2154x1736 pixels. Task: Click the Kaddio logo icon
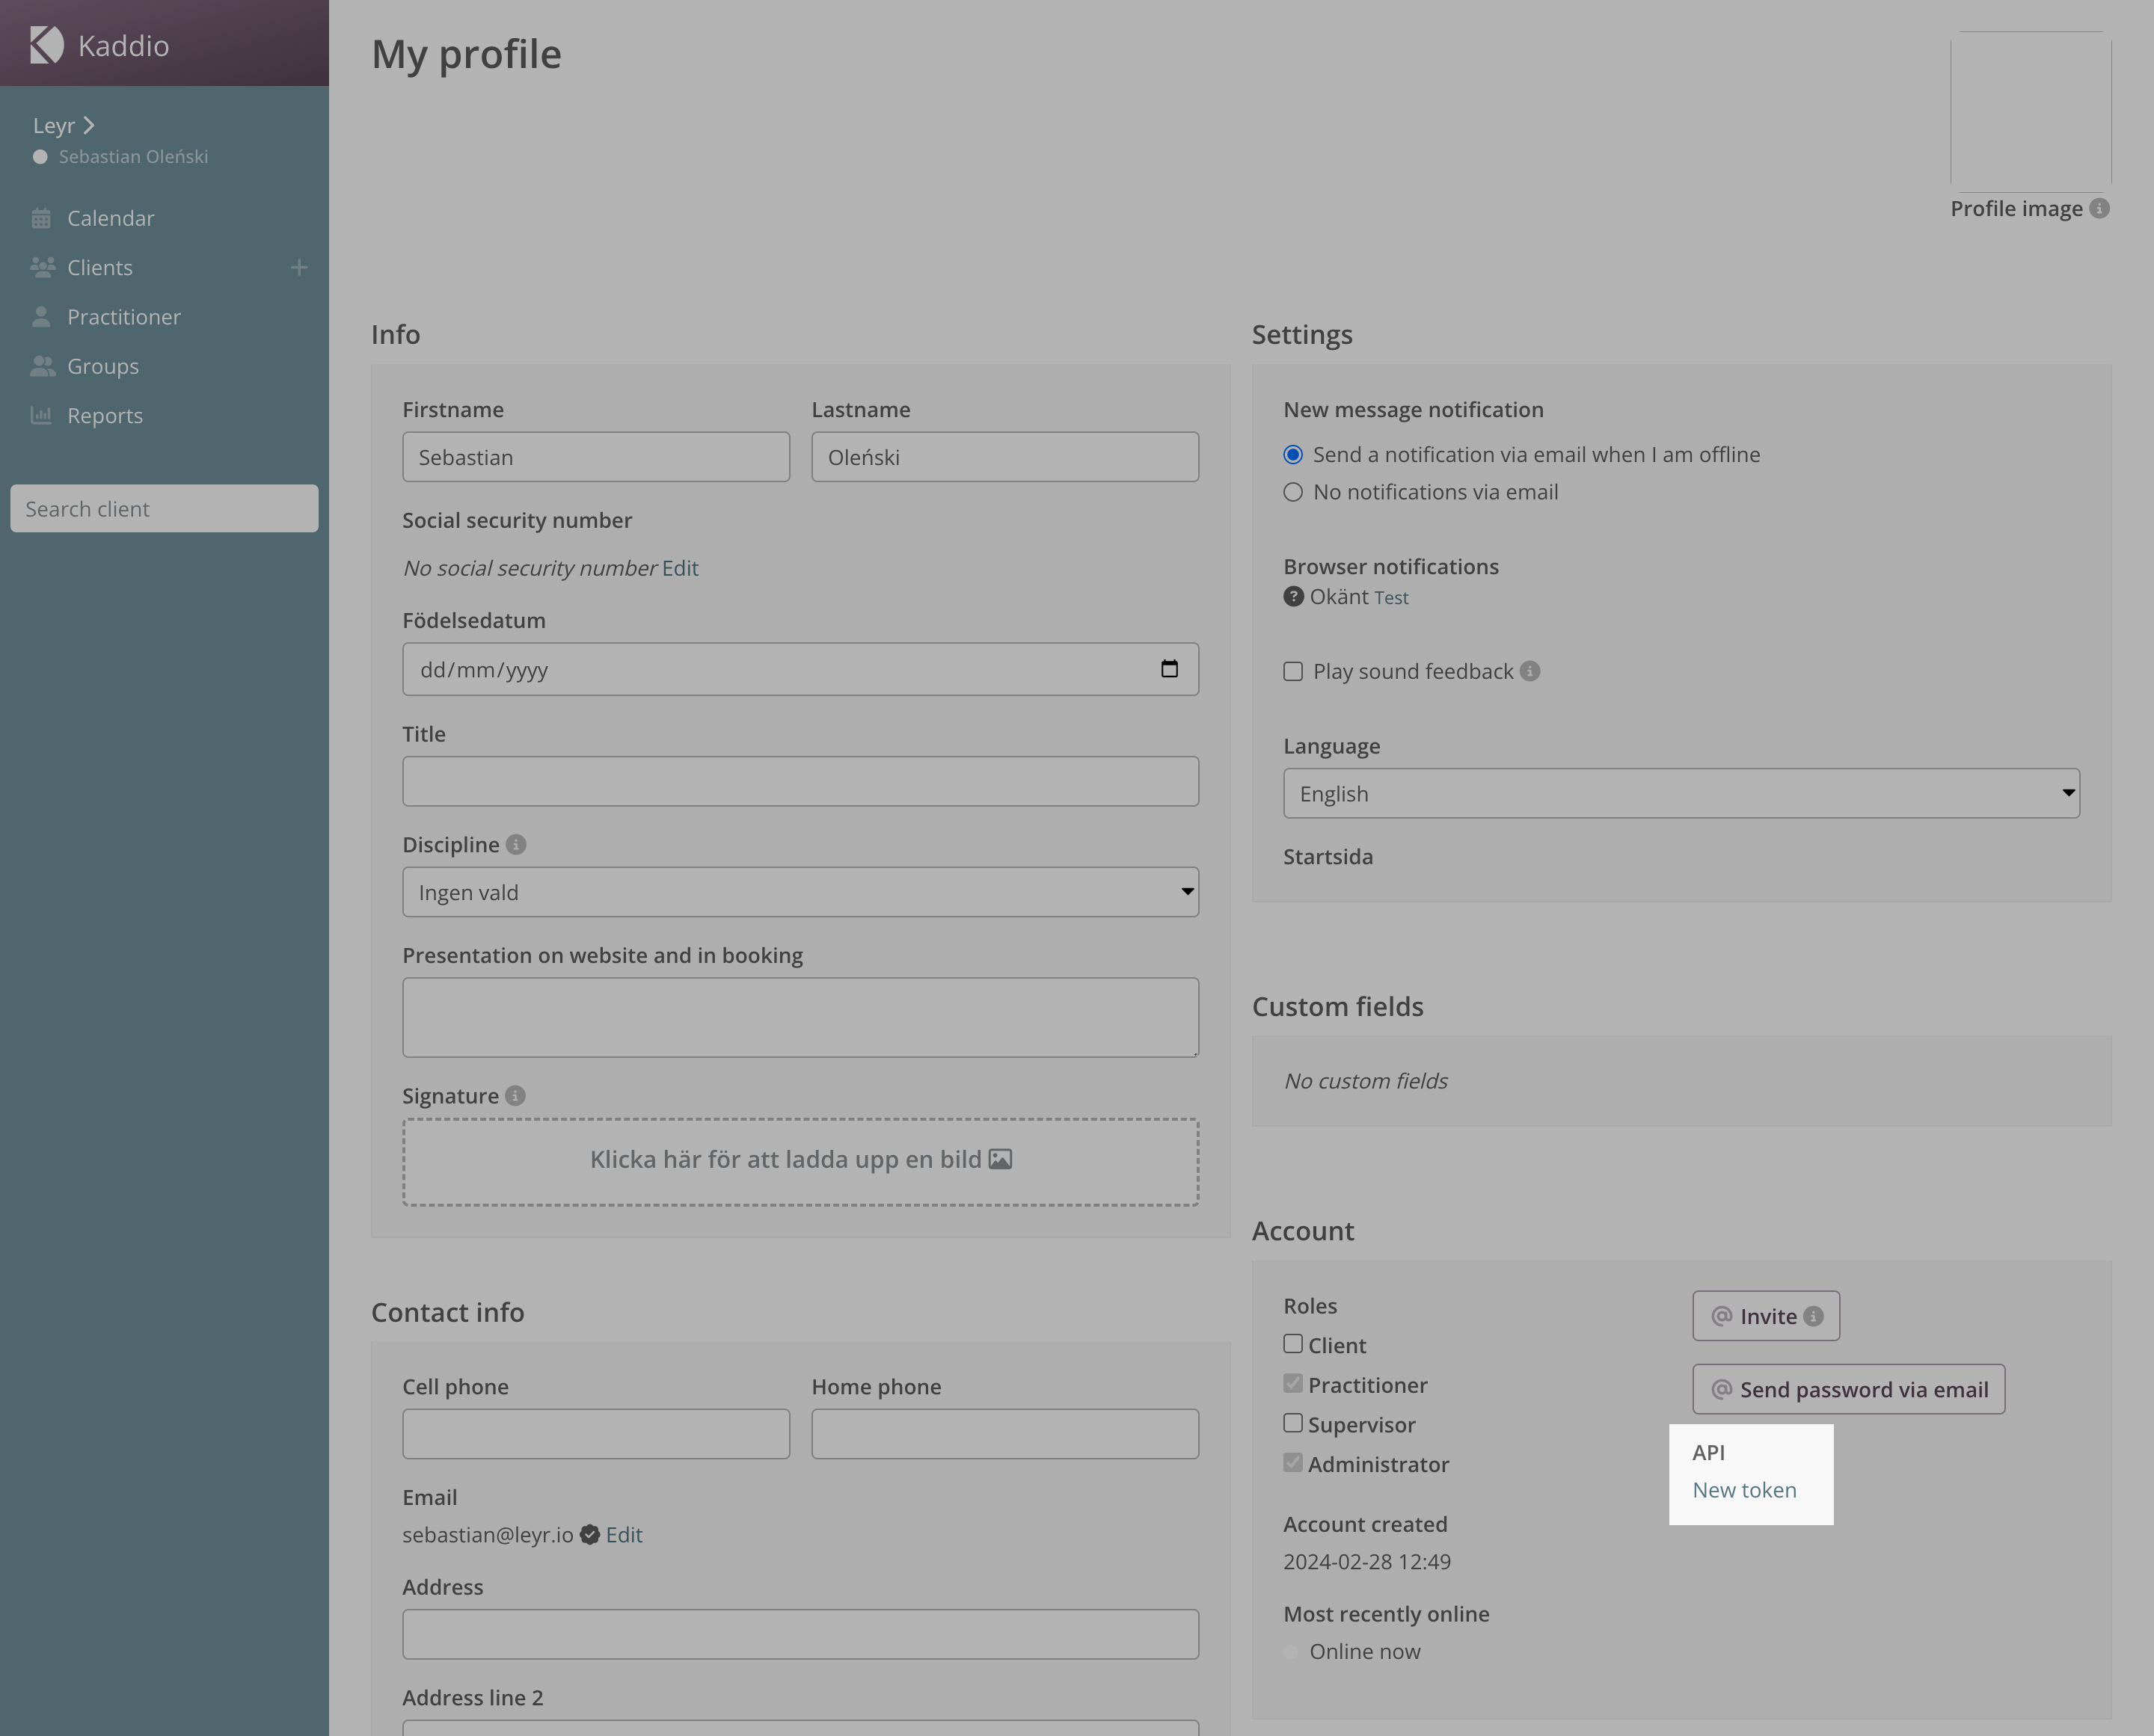pos(47,45)
